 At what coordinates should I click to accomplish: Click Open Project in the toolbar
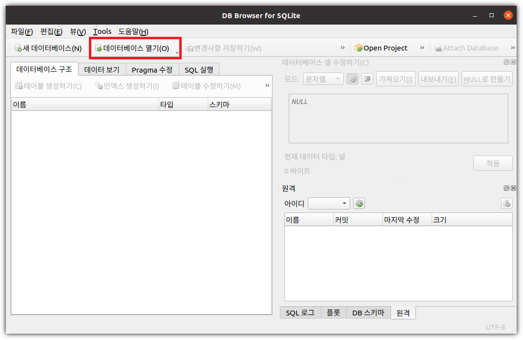point(381,48)
